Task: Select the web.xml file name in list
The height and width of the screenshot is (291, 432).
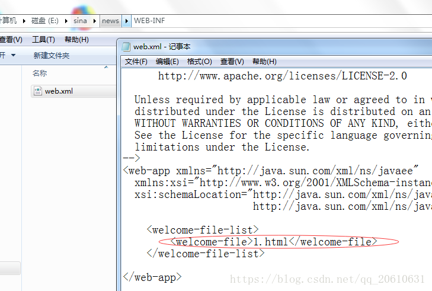Action: click(59, 91)
